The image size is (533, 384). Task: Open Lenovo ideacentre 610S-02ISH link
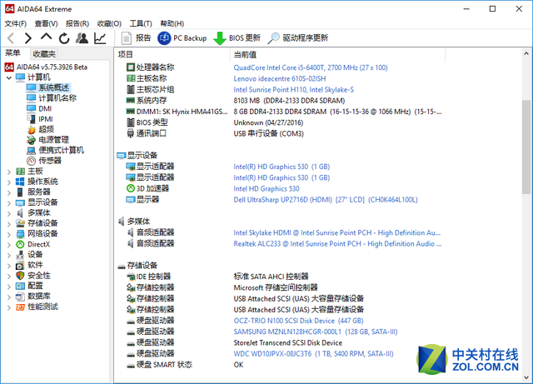[280, 78]
